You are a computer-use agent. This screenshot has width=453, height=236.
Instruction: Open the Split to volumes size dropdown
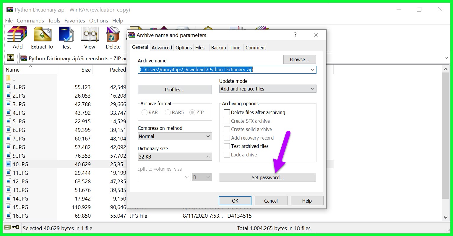click(164, 177)
